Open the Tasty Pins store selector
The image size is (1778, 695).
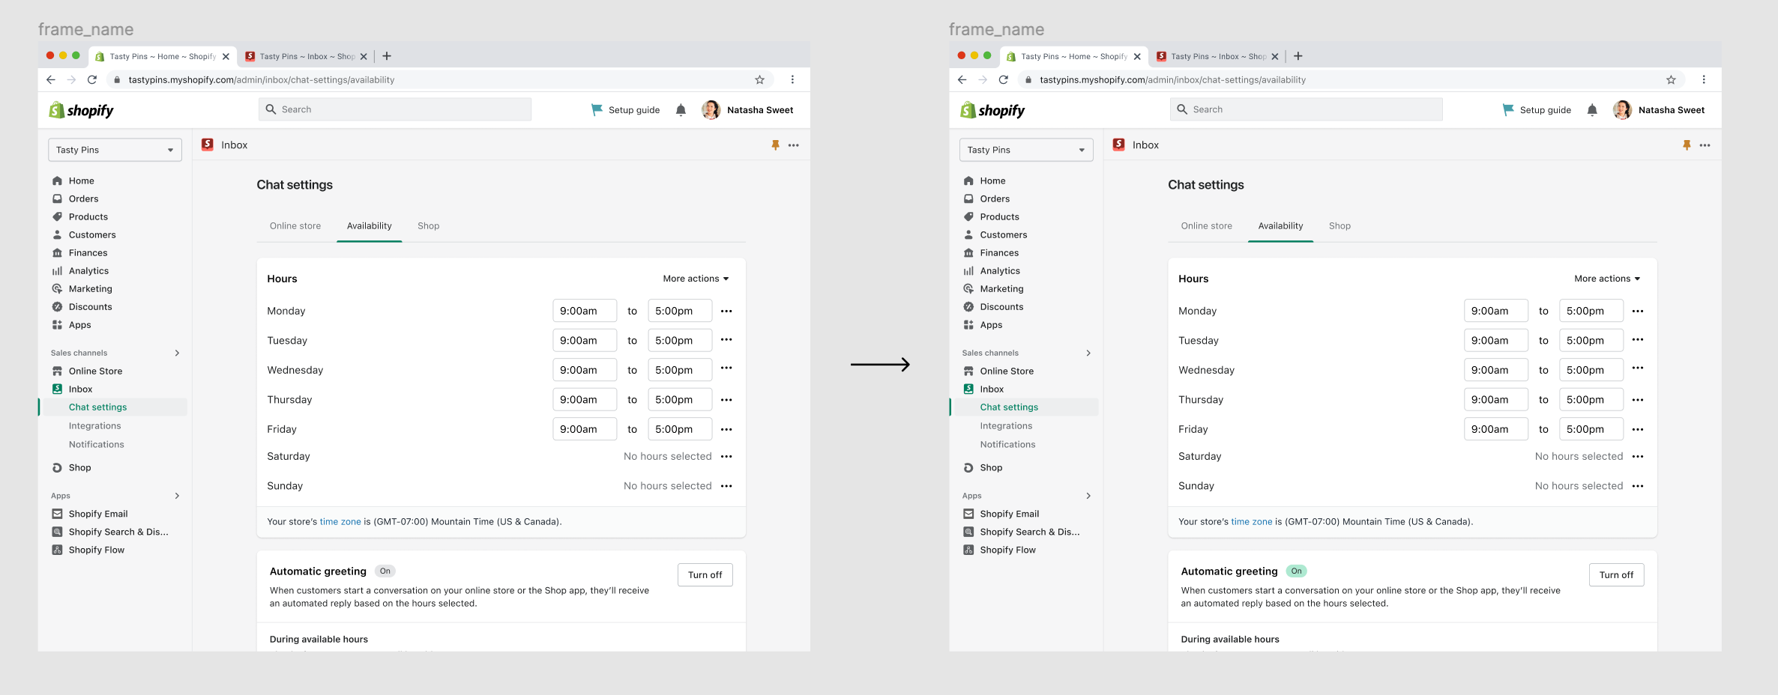tap(114, 149)
